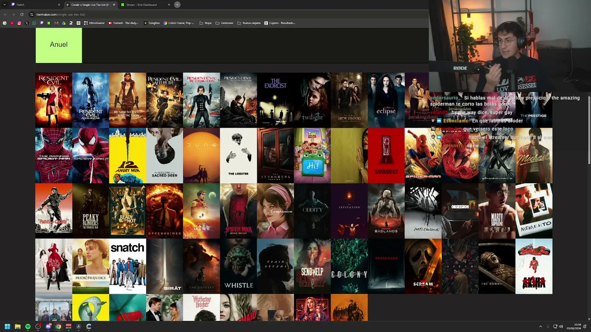The height and width of the screenshot is (332, 591).
Task: Select the Whistle poster
Action: (x=238, y=266)
